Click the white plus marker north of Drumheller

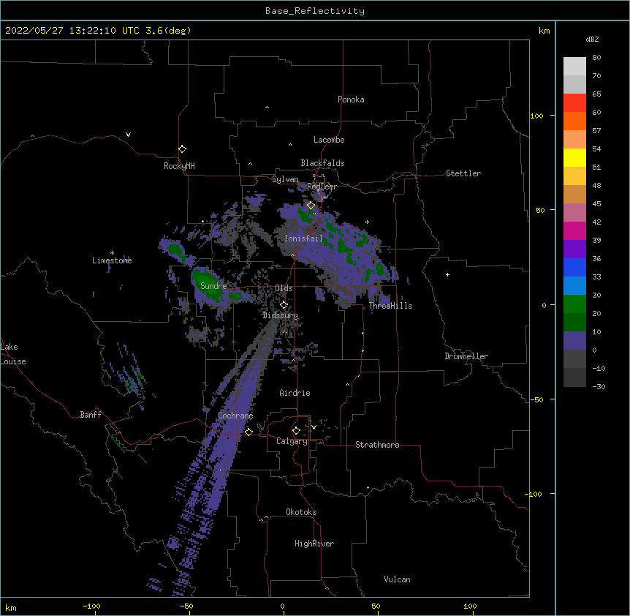pyautogui.click(x=447, y=274)
